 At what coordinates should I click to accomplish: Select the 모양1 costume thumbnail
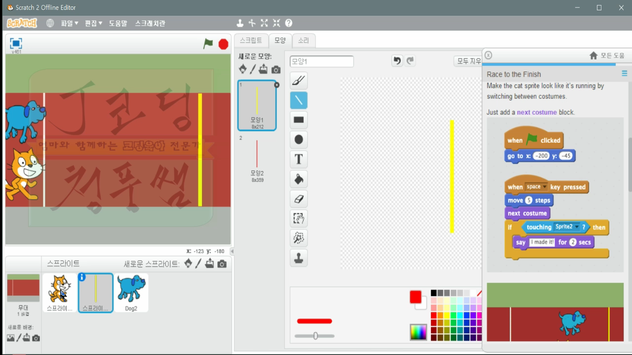(257, 106)
